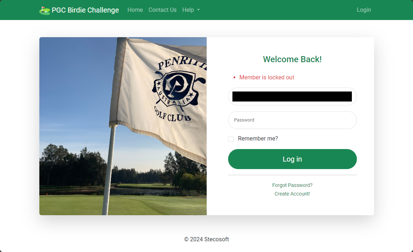Select the Login link in the navbar
This screenshot has width=413, height=252.
[364, 10]
